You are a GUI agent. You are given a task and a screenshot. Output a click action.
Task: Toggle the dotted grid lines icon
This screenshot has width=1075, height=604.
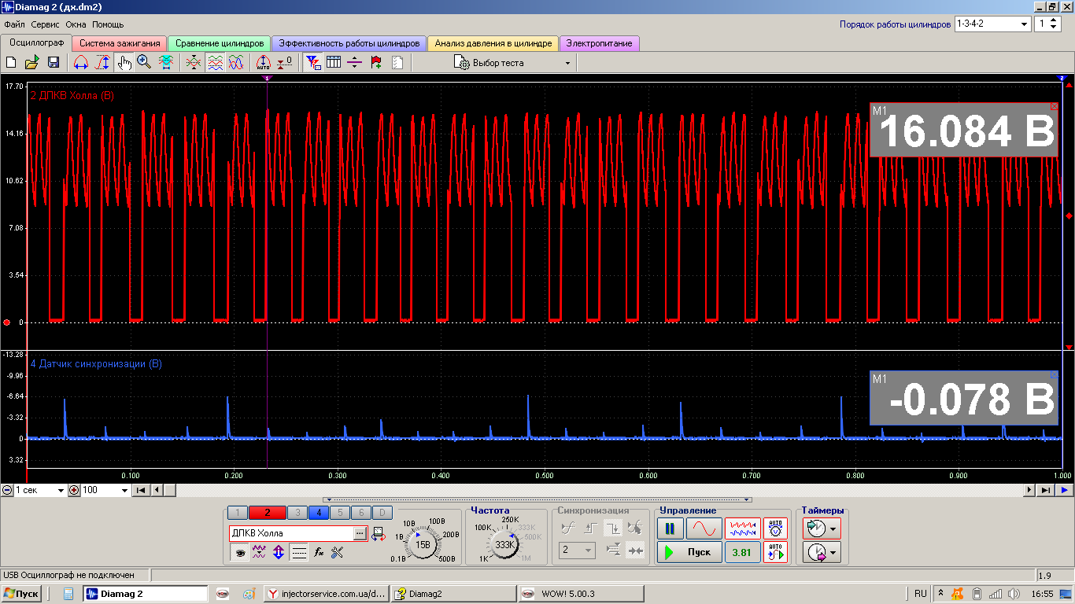pyautogui.click(x=298, y=553)
